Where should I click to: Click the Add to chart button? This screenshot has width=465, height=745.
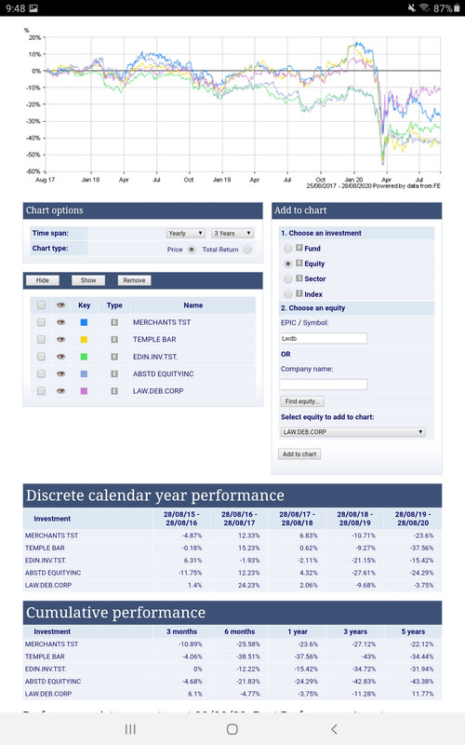pyautogui.click(x=299, y=454)
